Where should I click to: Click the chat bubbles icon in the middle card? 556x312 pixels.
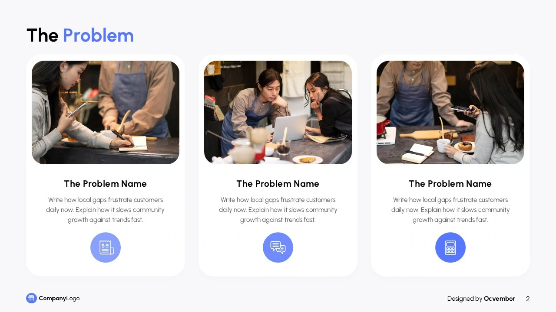point(278,247)
